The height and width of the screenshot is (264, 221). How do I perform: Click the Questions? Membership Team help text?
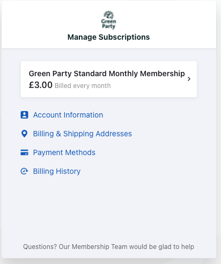point(108,247)
